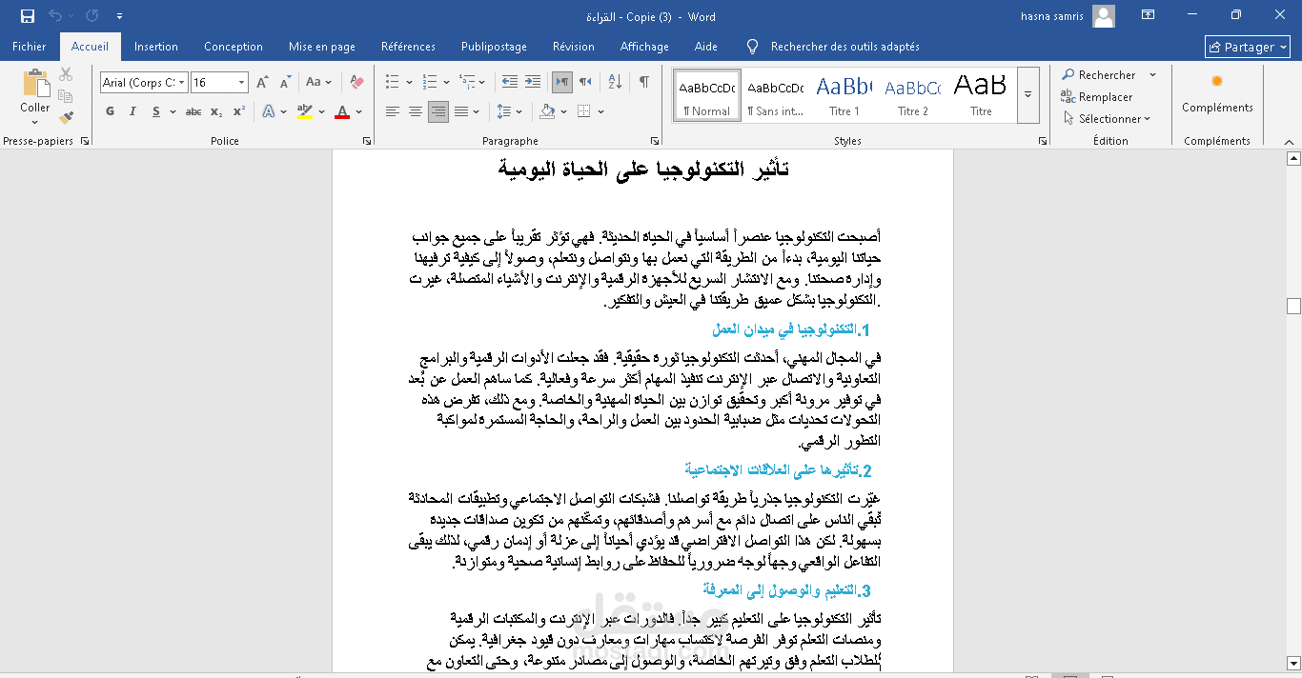Image resolution: width=1302 pixels, height=678 pixels.
Task: Increase paragraph indent
Action: pos(532,82)
